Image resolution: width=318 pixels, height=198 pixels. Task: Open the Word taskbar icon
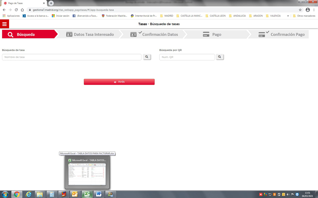click(x=99, y=194)
